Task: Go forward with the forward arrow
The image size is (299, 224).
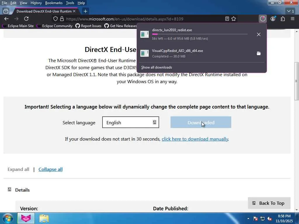Action: [16, 19]
